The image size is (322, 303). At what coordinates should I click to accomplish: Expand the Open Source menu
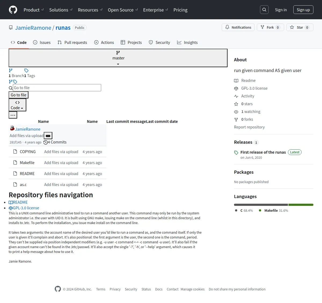123,10
